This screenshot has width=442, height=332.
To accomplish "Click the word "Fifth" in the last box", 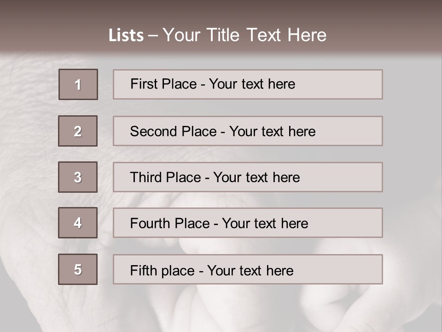I will tap(142, 270).
